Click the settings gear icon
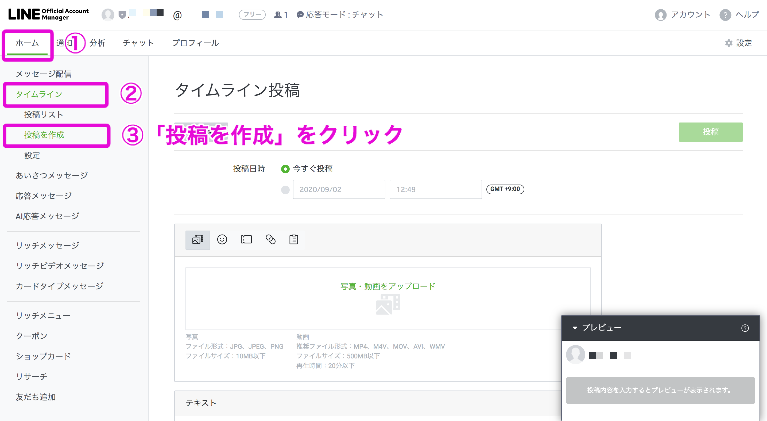767x421 pixels. tap(728, 43)
